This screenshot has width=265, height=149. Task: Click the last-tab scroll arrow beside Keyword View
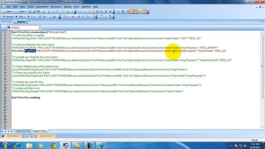12,131
